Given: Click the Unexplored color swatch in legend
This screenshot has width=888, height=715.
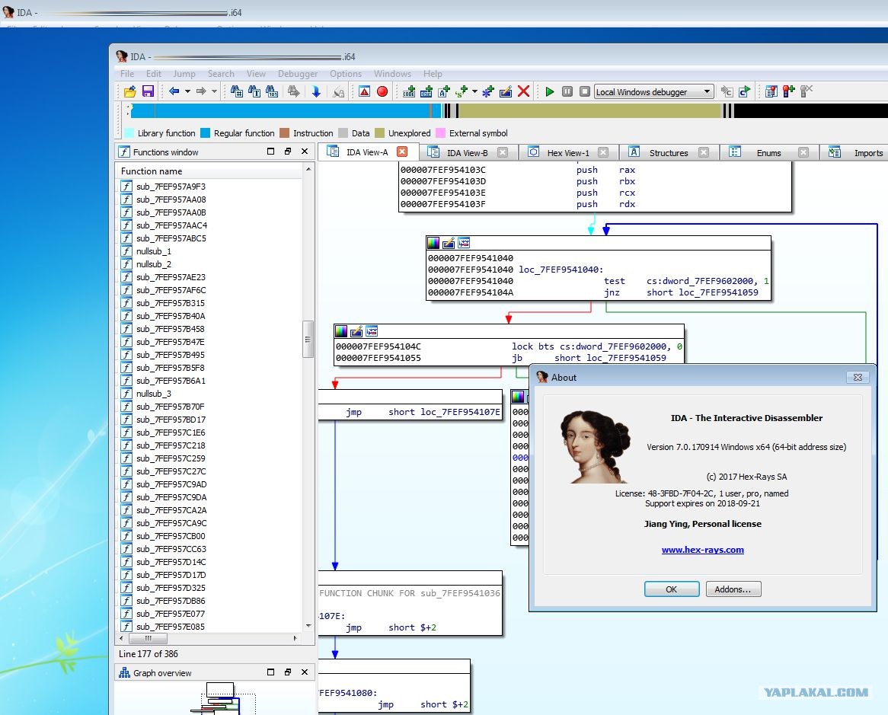Looking at the screenshot, I should 379,133.
